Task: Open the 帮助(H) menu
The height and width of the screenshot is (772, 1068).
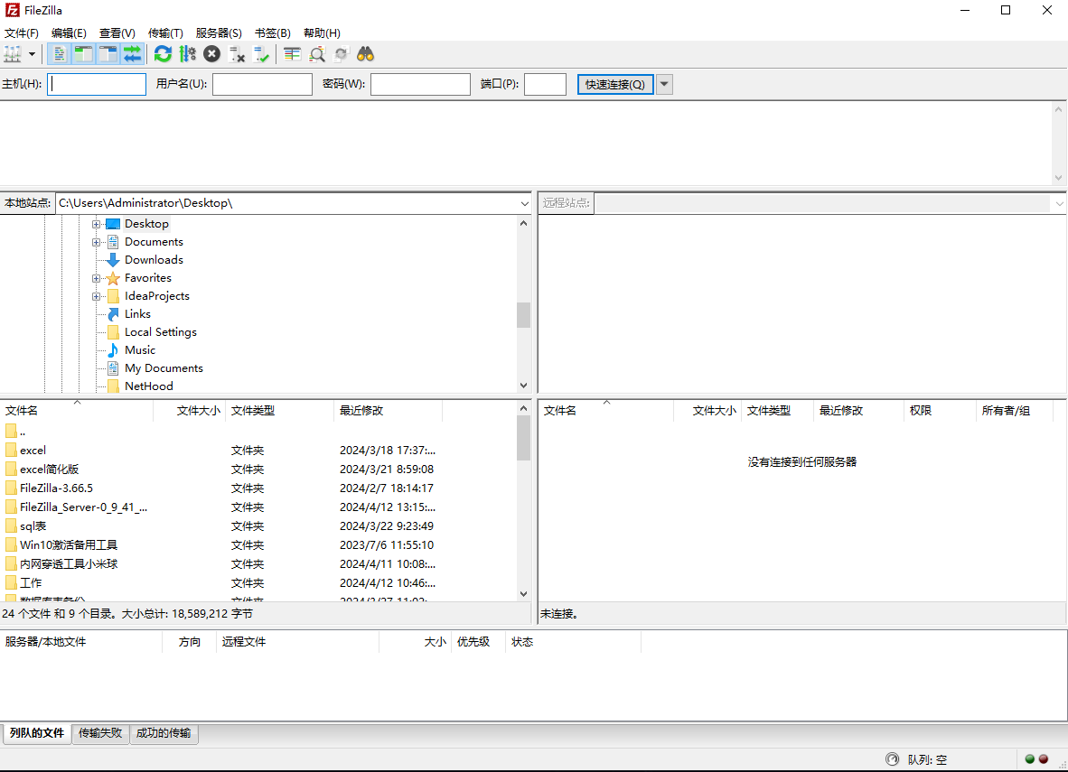Action: pyautogui.click(x=322, y=33)
